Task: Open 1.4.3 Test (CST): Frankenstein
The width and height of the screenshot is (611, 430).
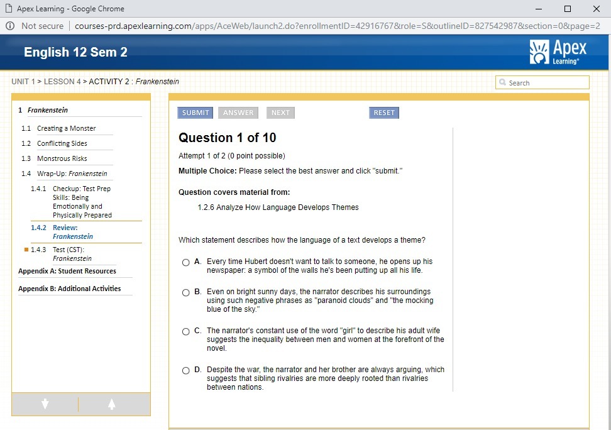Action: click(72, 254)
